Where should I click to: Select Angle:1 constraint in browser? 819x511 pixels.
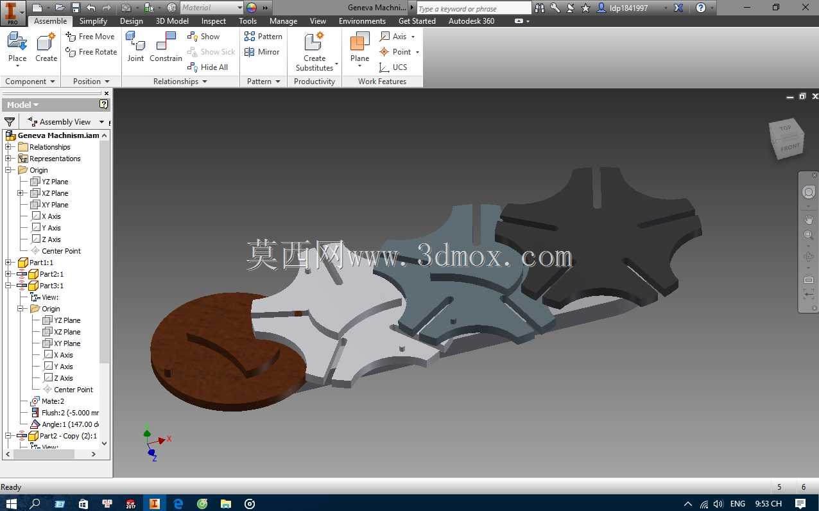(64, 424)
